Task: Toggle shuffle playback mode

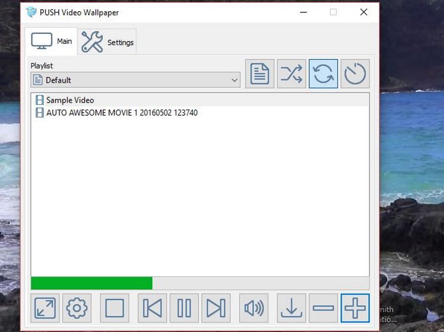Action: point(291,74)
